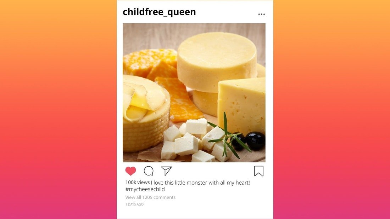This screenshot has width=390, height=219.
Task: Tap the black olives in the photo
Action: click(x=249, y=141)
